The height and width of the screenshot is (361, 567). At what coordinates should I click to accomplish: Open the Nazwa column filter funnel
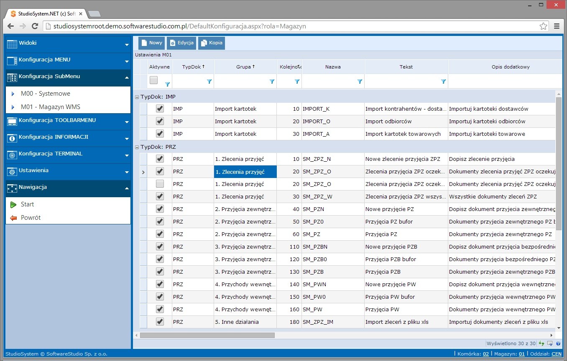[360, 81]
